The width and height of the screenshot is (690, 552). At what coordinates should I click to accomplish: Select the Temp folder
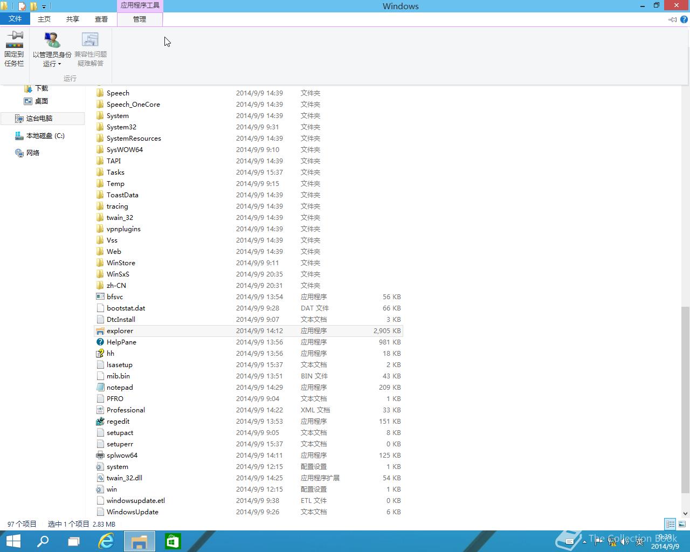[249, 184]
